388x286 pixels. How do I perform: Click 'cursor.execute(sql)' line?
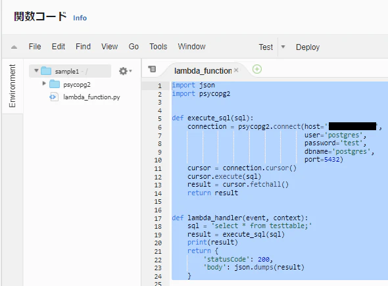[x=224, y=176]
